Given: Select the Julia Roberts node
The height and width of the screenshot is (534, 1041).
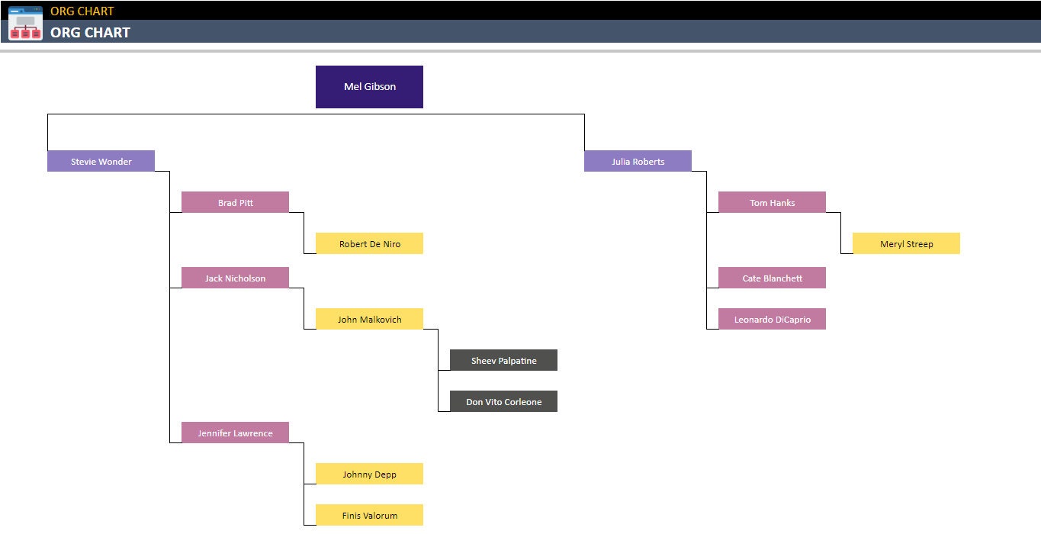Looking at the screenshot, I should click(638, 161).
